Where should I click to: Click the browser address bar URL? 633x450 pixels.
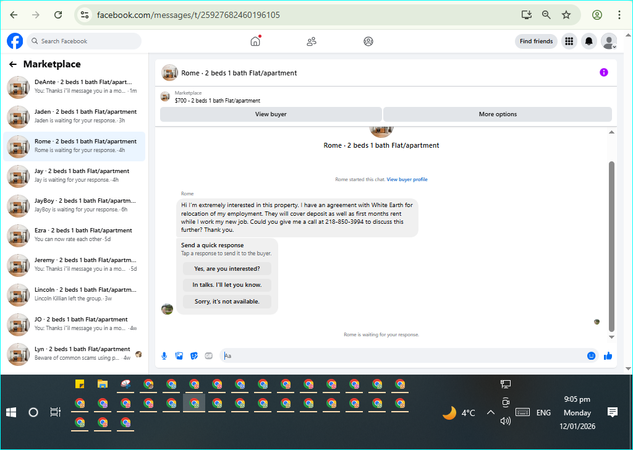coord(189,15)
